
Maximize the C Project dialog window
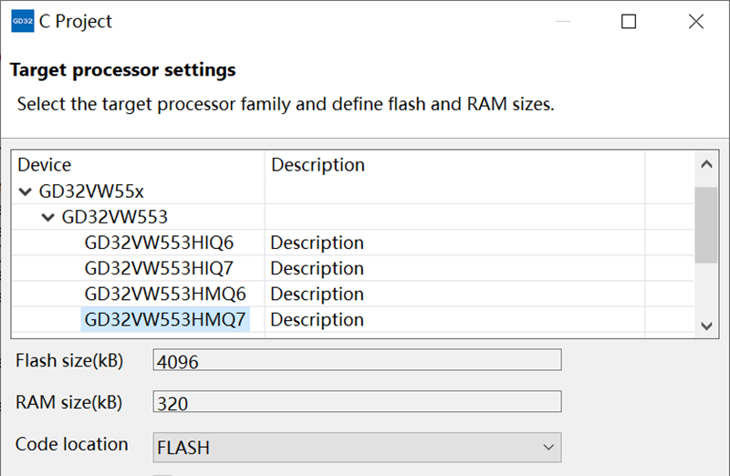coord(629,21)
